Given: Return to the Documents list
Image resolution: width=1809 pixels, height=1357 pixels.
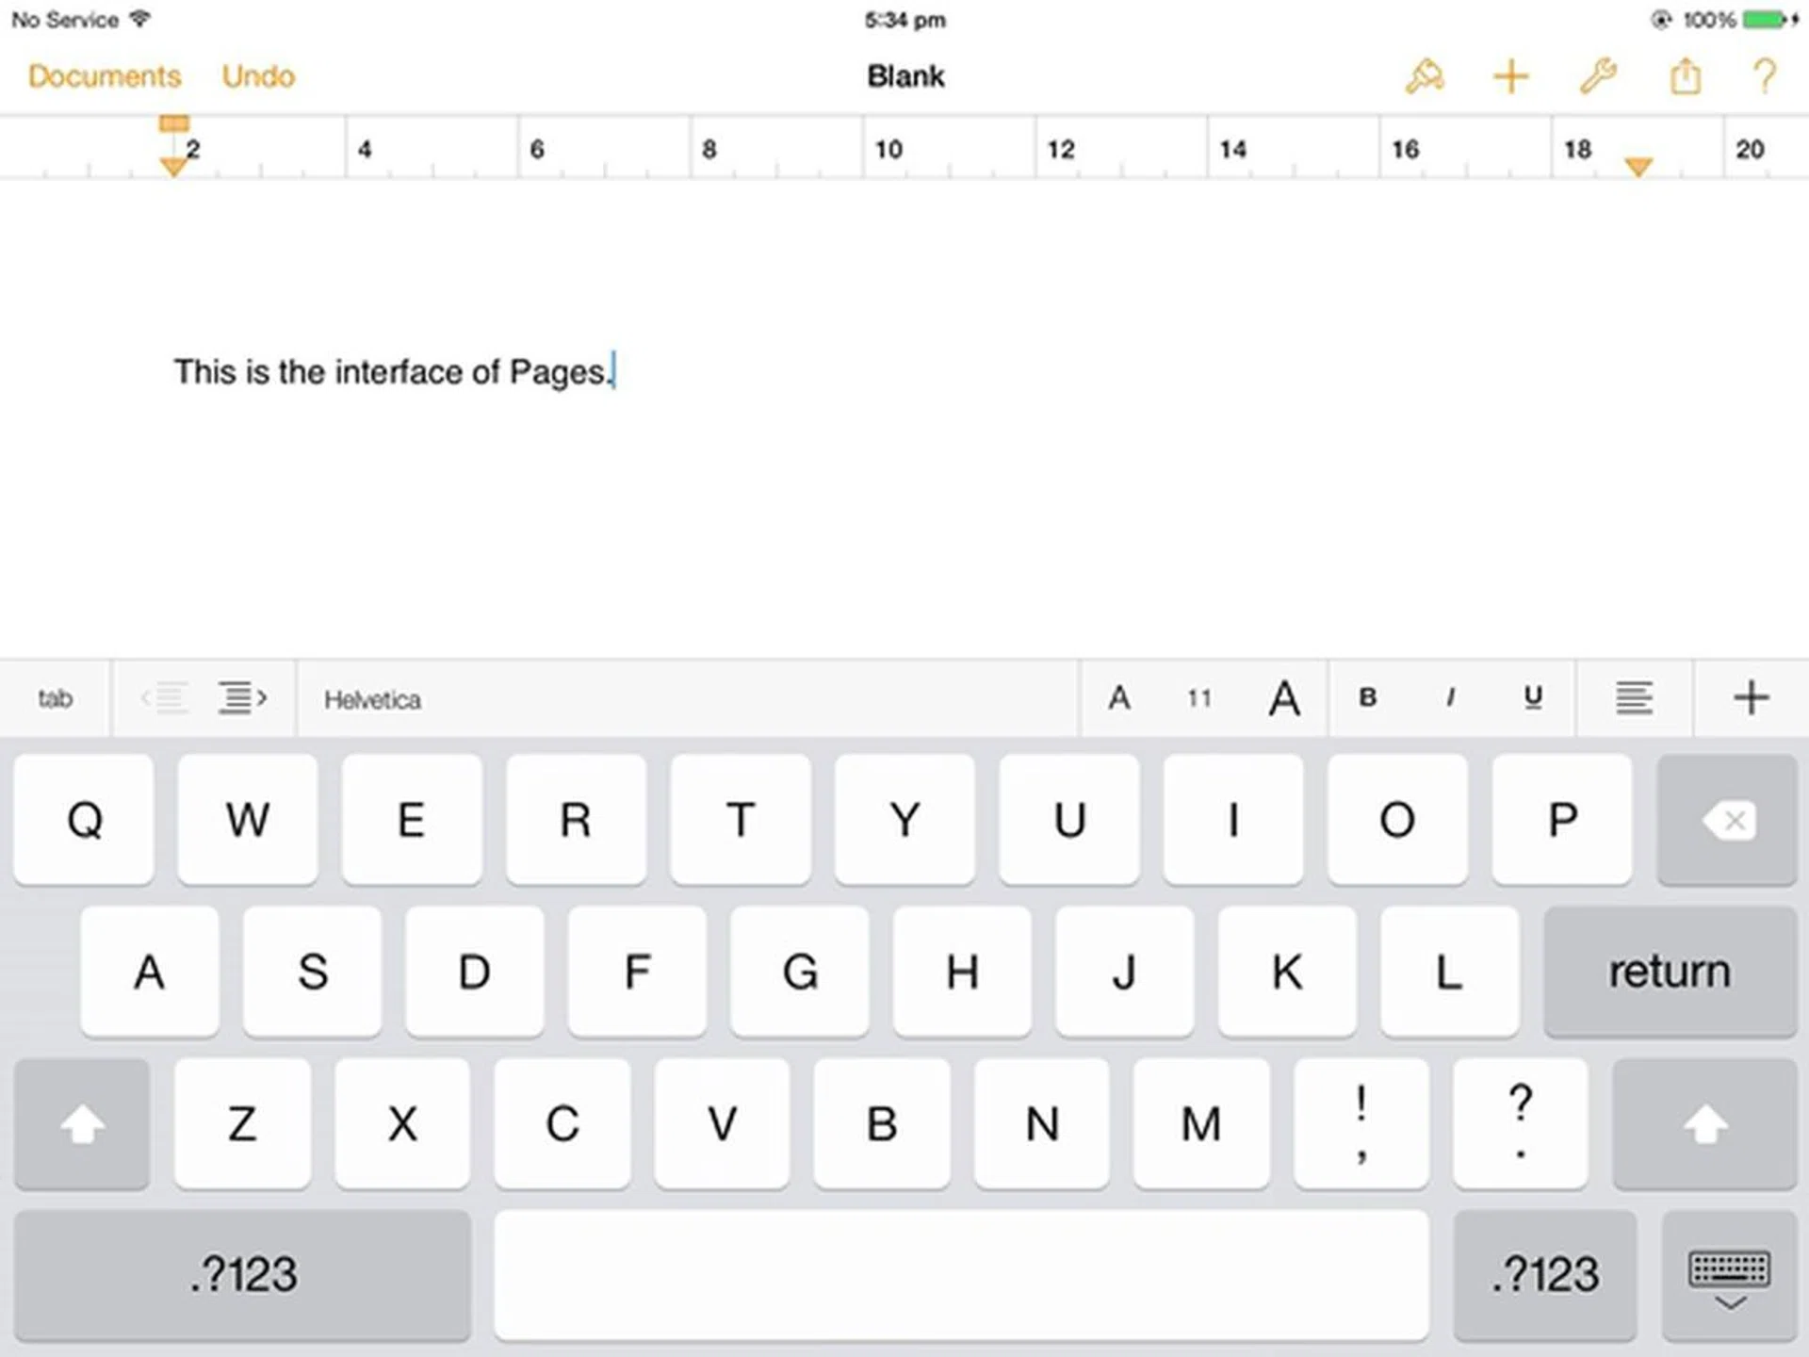Looking at the screenshot, I should (x=104, y=76).
